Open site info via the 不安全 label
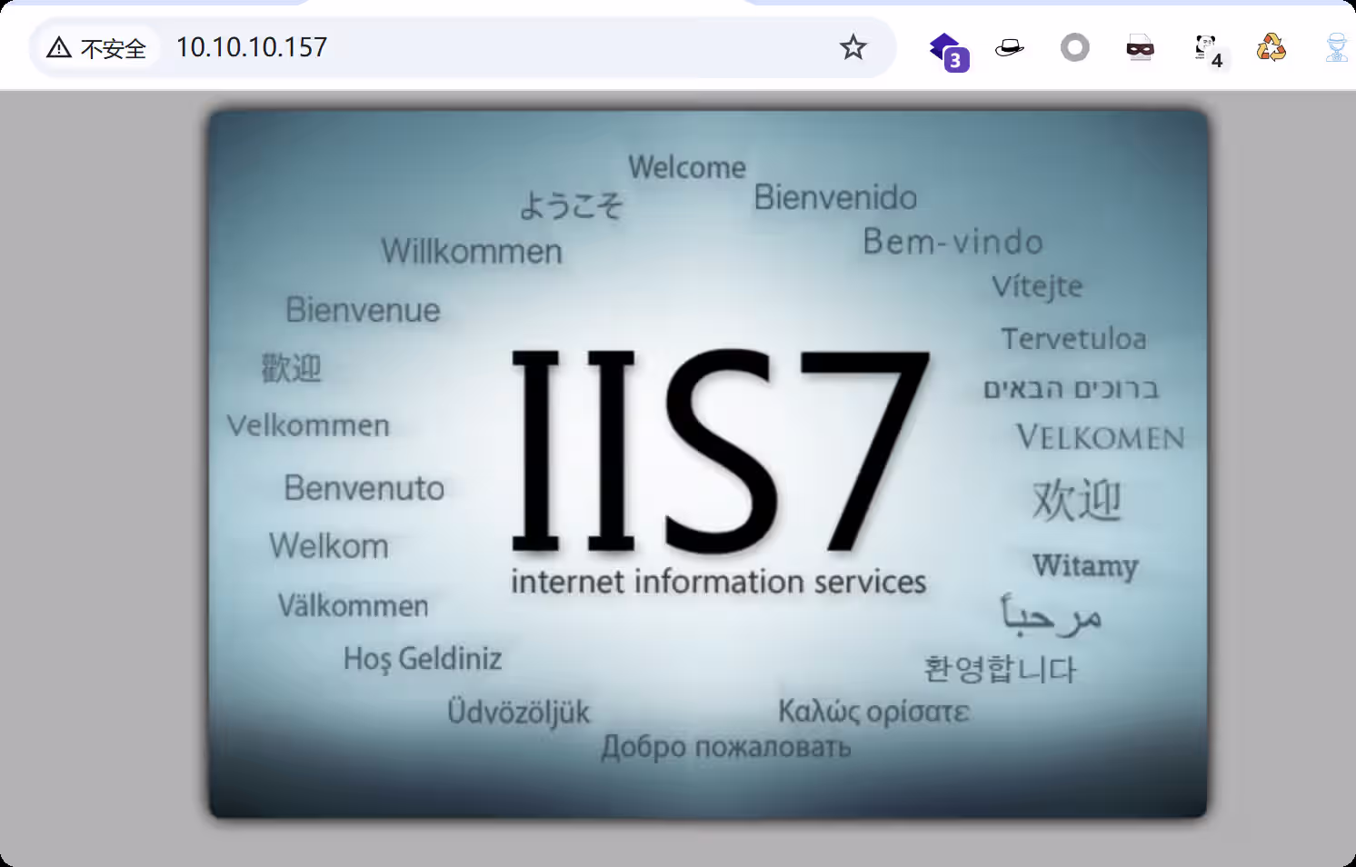The image size is (1356, 867). coord(113,48)
